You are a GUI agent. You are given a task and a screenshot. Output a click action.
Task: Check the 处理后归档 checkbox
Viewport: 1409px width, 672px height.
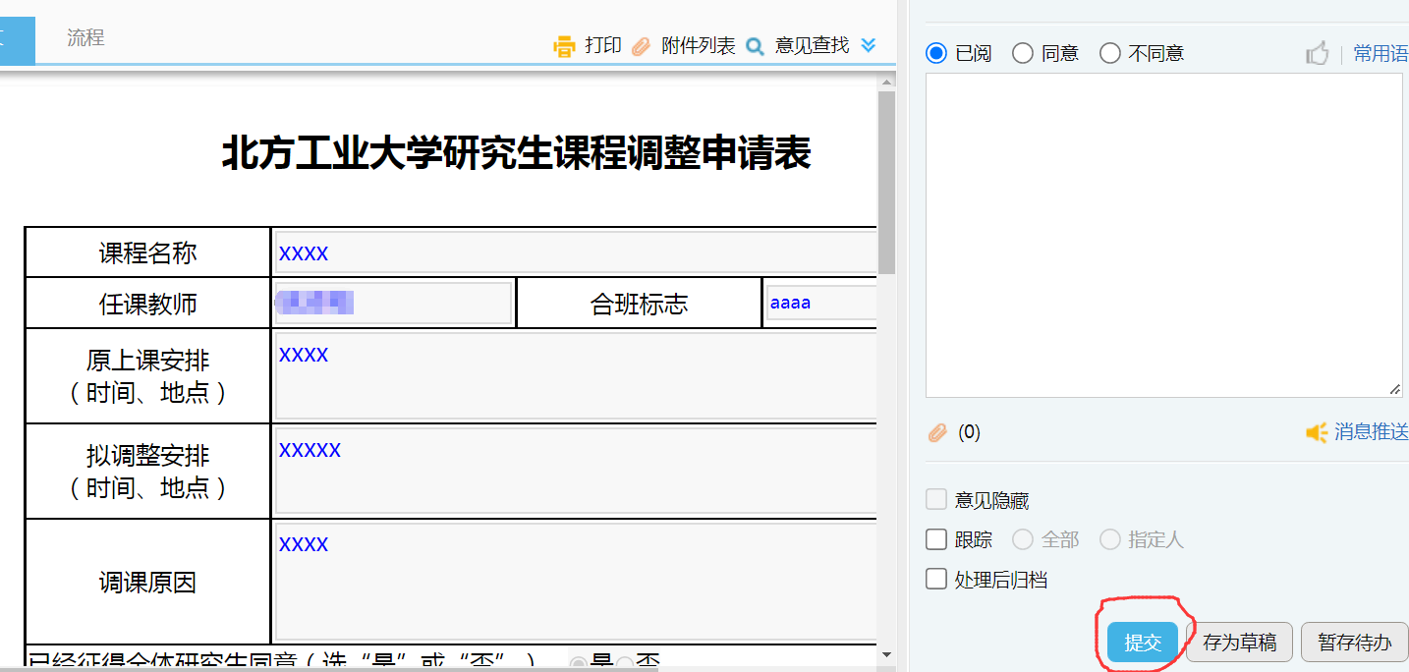[936, 579]
